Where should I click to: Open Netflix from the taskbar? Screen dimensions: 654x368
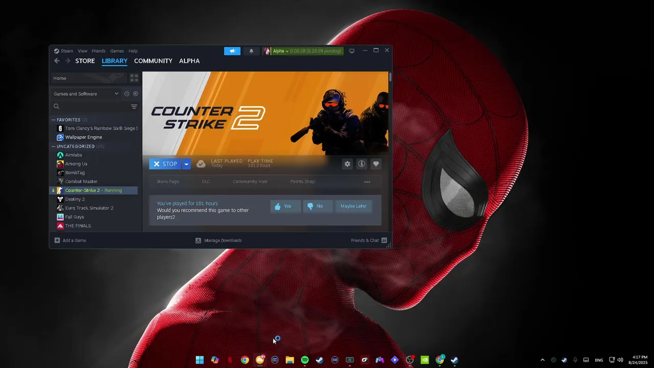230,360
